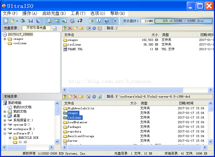Image resolution: width=215 pixels, height=157 pixels.
Task: Collapse the software(F:) drive node
Action: point(5,133)
